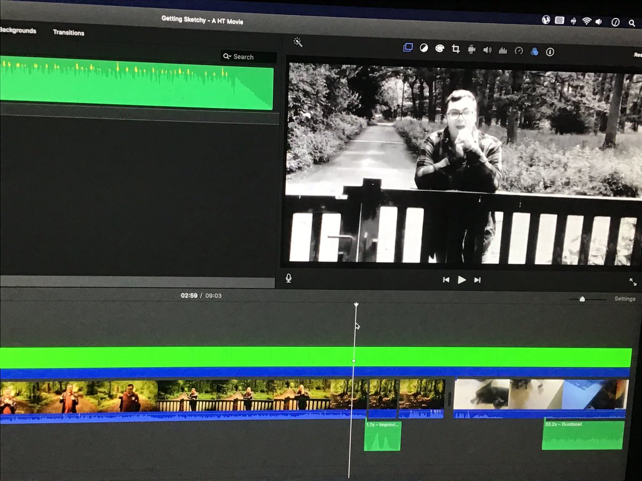Open the color correction palette icon
The image size is (642, 481).
click(x=440, y=49)
